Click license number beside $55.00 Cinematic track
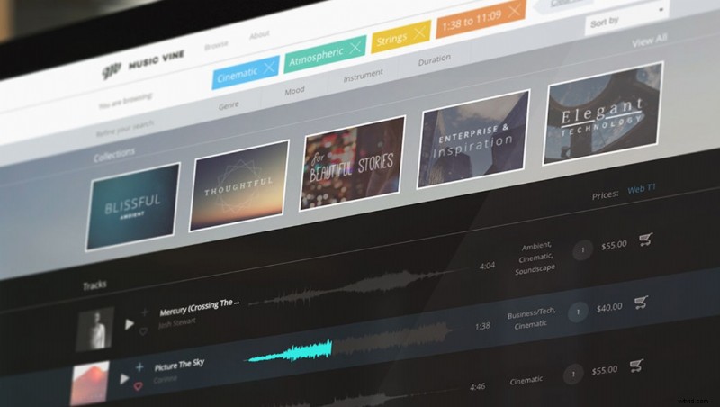The image size is (720, 407). (x=573, y=375)
